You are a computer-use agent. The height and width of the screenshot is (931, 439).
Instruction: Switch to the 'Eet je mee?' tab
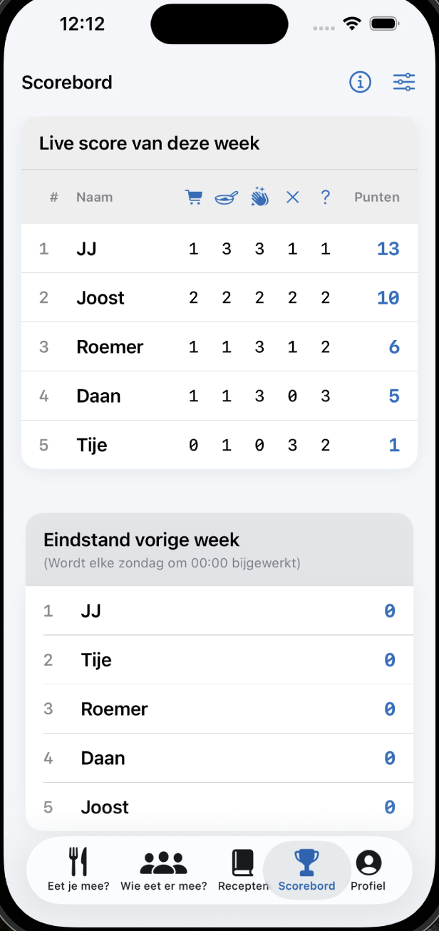(x=78, y=870)
